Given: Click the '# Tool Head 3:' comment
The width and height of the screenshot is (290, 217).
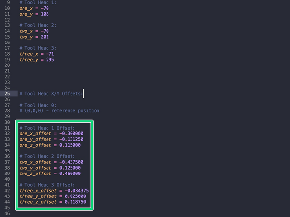Looking at the screenshot, I should click(38, 48).
